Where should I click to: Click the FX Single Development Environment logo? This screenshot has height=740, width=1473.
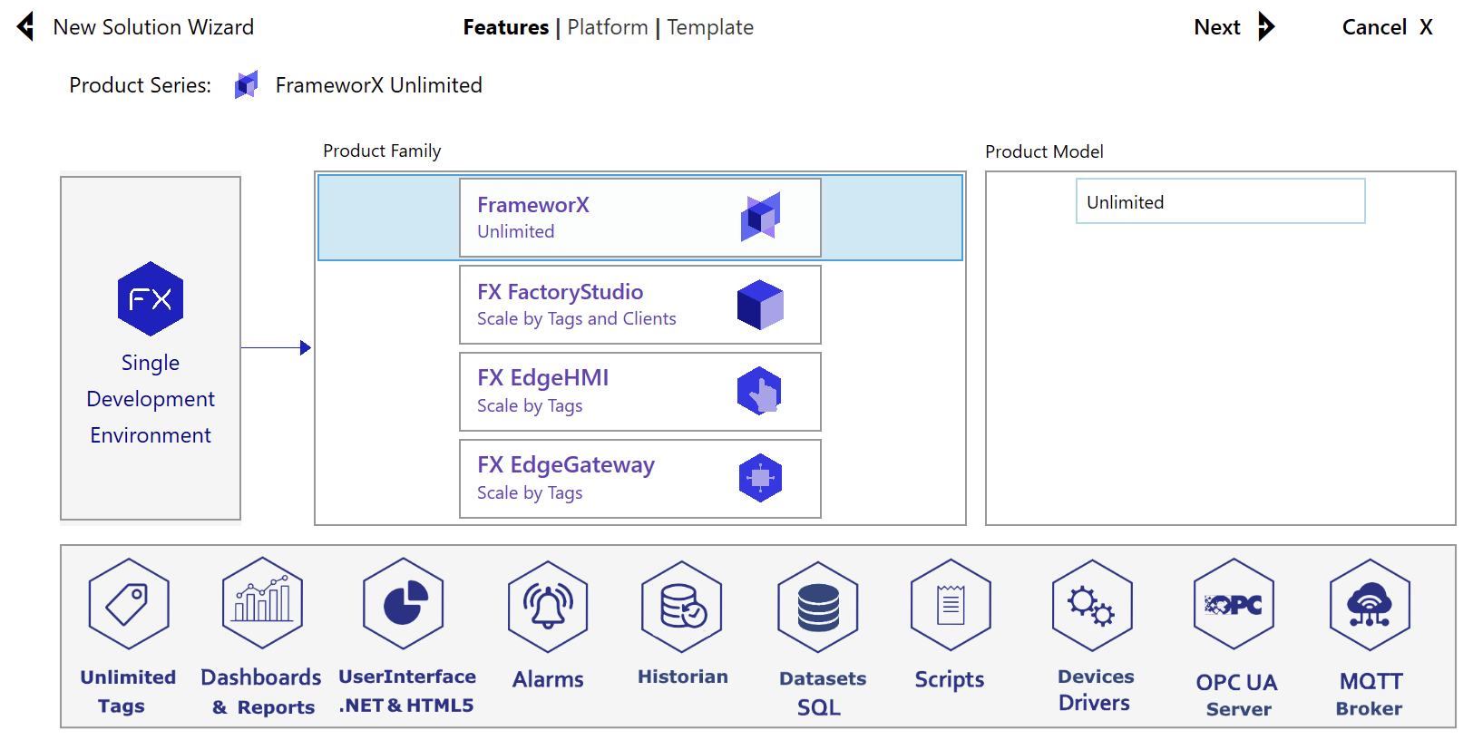[151, 299]
